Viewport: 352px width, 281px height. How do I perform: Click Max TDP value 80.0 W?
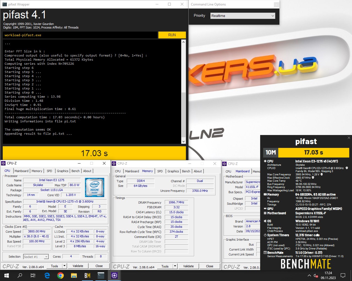(74, 185)
